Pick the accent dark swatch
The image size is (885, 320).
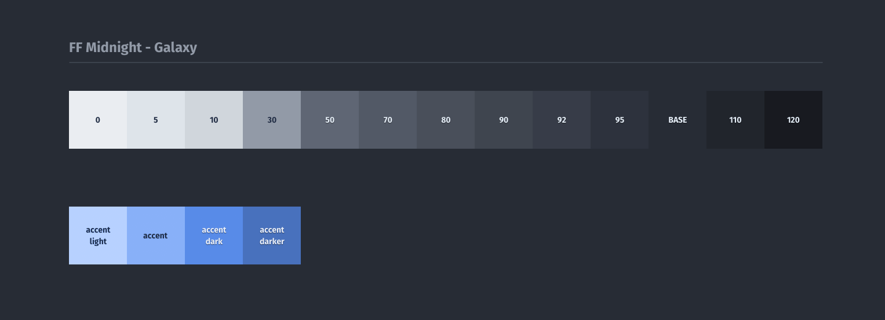point(214,236)
